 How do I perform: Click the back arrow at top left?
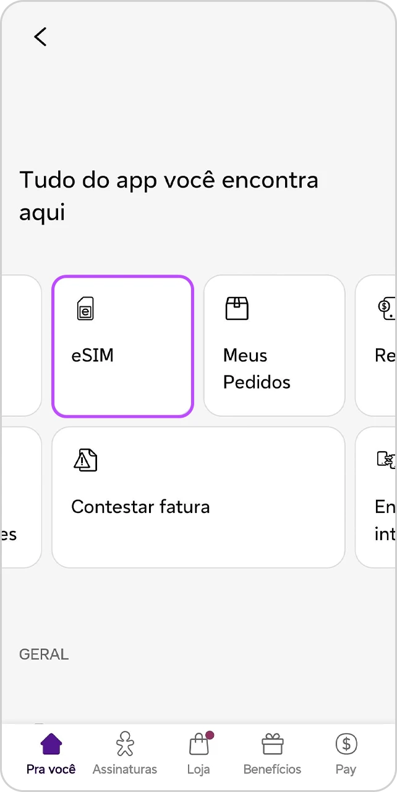pos(40,37)
